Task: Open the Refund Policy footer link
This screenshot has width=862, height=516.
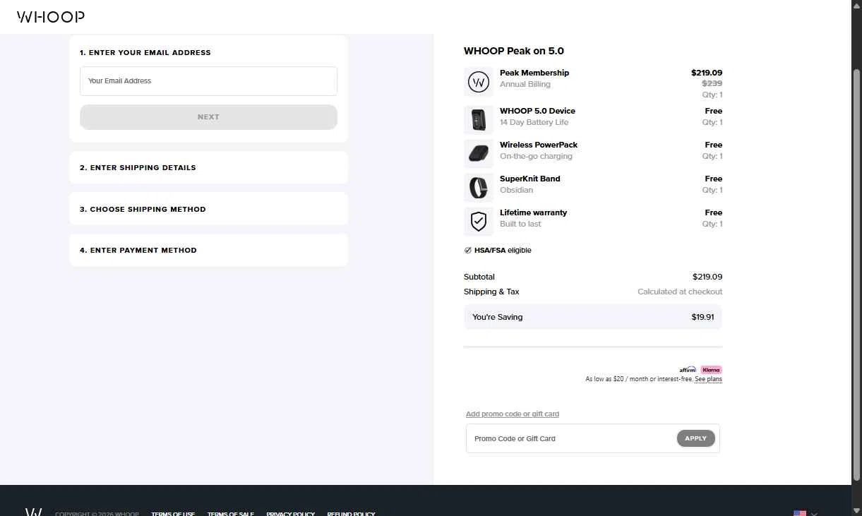Action: pyautogui.click(x=351, y=514)
